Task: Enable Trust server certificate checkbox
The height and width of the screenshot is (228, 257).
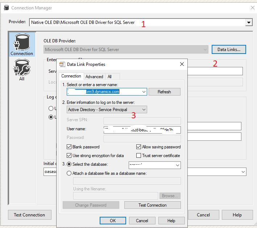Action: [138, 156]
